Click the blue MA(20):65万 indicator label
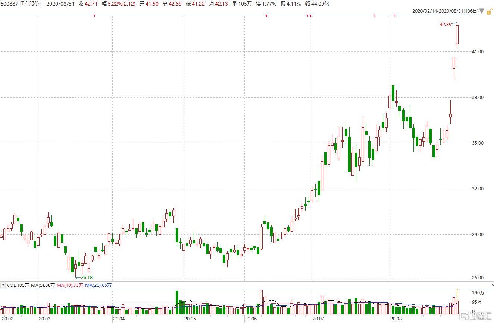Screen dimensions: 494x323 pyautogui.click(x=98, y=285)
